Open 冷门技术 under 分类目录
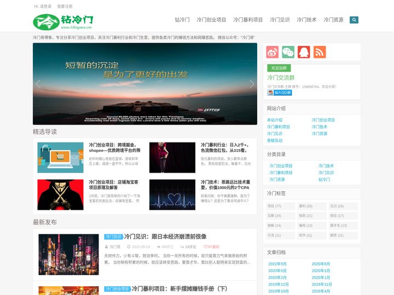Viewport: 394px width, 295px height. tap(326, 166)
